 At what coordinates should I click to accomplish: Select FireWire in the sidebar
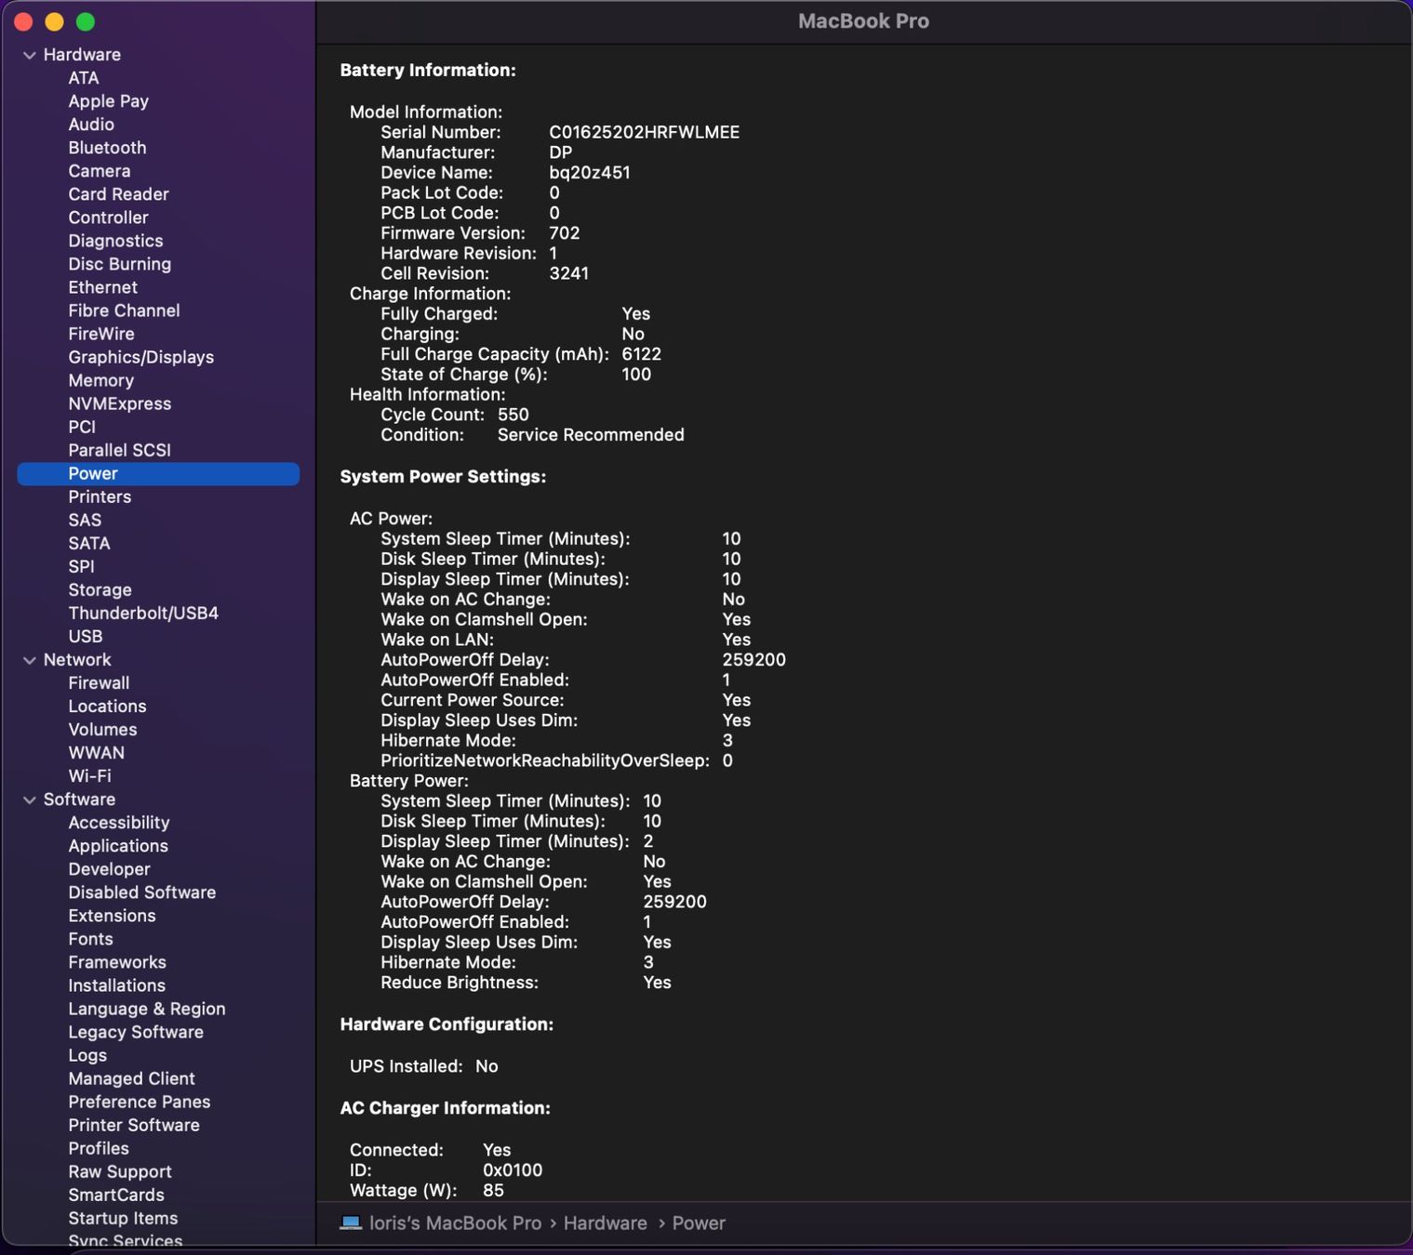pyautogui.click(x=101, y=334)
